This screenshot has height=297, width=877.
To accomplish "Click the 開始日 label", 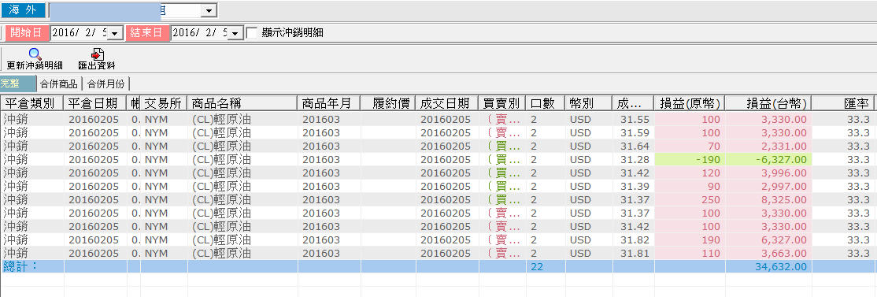I will [27, 33].
